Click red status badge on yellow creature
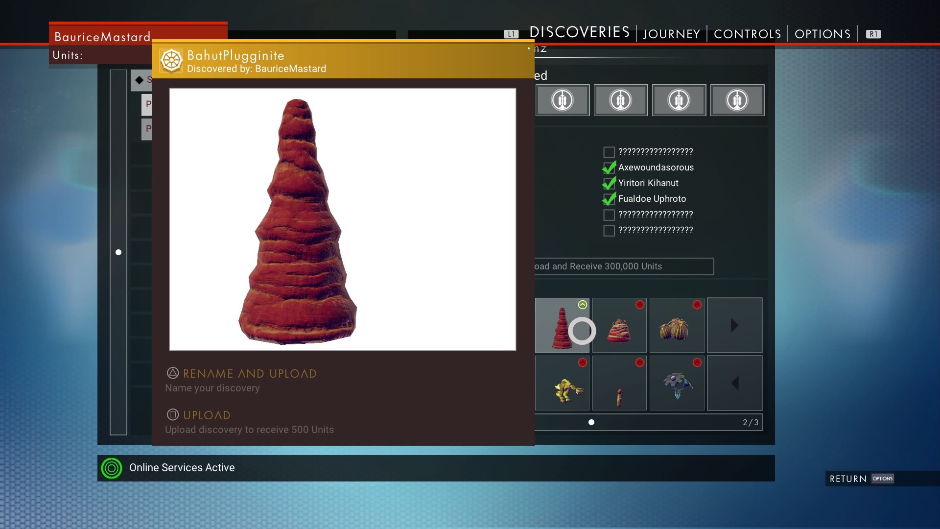Screen dimensions: 940x529 click(583, 362)
